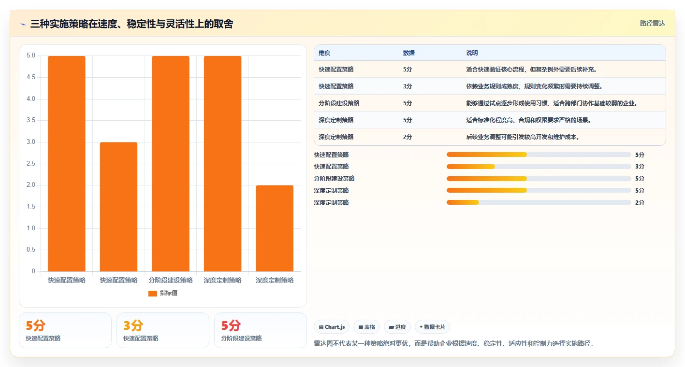Screen dimensions: 685x367
Task: Click the 说明 column header
Action: (x=472, y=53)
